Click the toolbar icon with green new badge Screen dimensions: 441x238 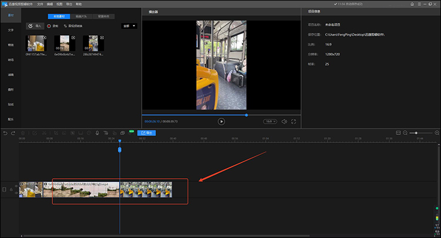coord(131,132)
